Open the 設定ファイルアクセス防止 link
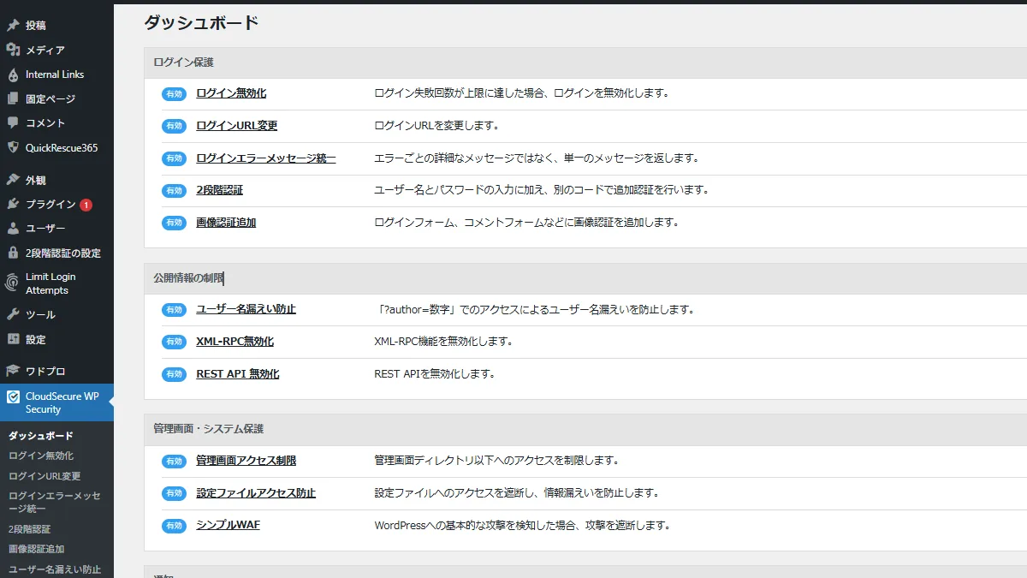Screen dimensions: 1027x578 click(256, 493)
